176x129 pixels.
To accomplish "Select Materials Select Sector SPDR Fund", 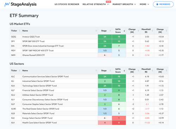I will 38,113.
